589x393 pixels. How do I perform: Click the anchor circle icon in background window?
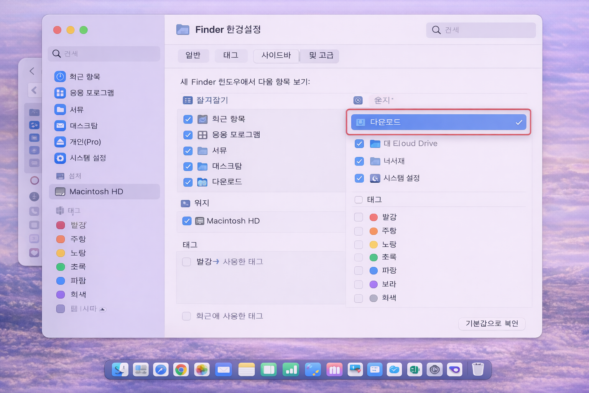[x=34, y=196]
